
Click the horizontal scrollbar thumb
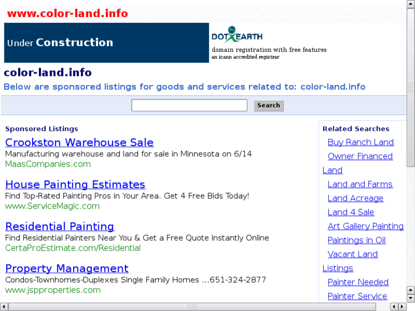coord(192,306)
